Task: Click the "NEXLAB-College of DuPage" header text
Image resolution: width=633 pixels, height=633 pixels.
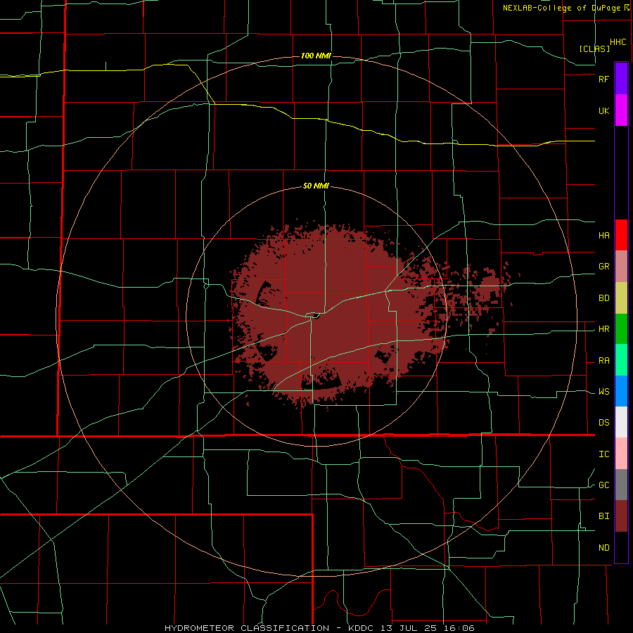Action: click(561, 8)
